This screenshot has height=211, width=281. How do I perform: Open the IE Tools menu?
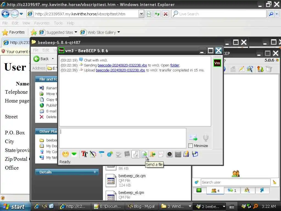(58, 23)
